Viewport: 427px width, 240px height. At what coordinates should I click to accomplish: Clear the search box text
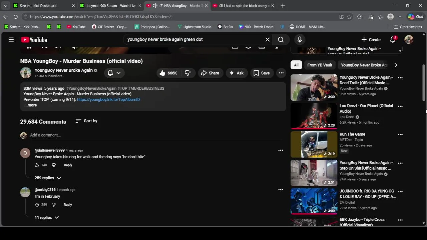[x=267, y=40]
